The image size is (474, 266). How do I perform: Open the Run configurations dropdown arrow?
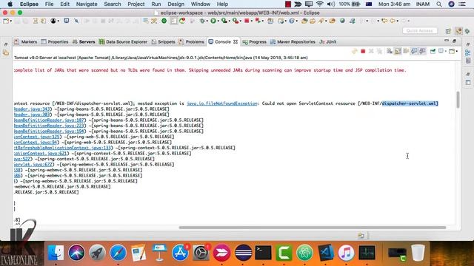pos(218,21)
